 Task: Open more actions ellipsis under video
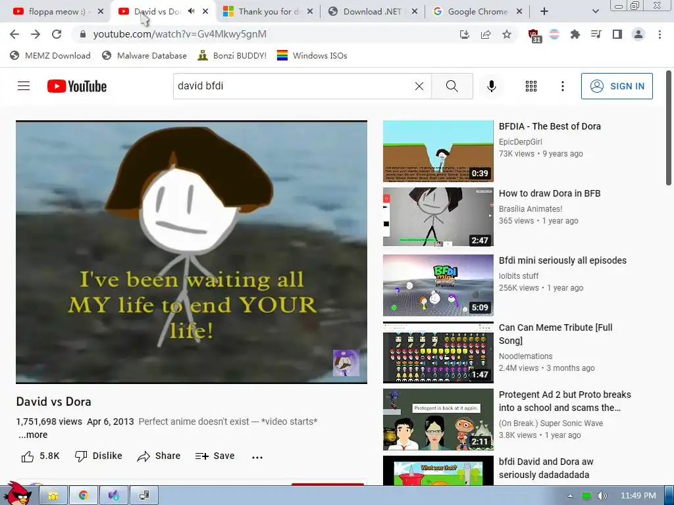point(257,457)
